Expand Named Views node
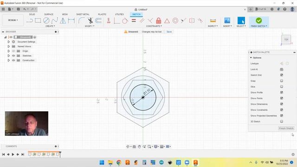Screen dimensions: 297x167 tap(8, 46)
